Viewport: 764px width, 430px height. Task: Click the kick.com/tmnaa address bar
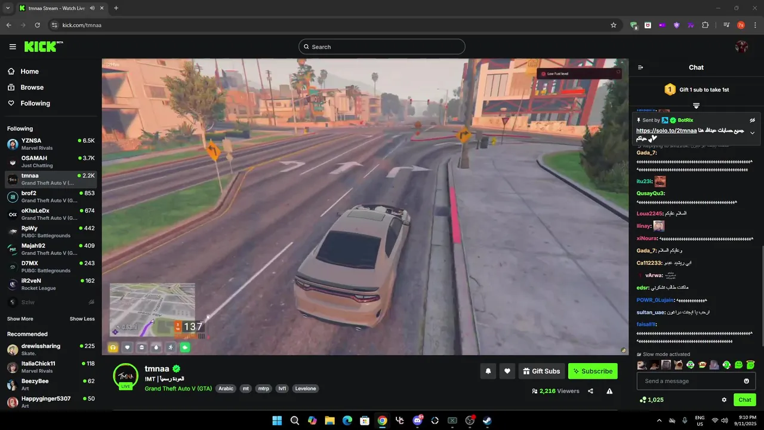pos(334,25)
